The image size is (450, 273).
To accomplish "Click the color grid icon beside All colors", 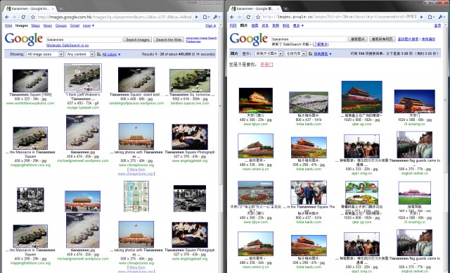I will click(x=99, y=54).
